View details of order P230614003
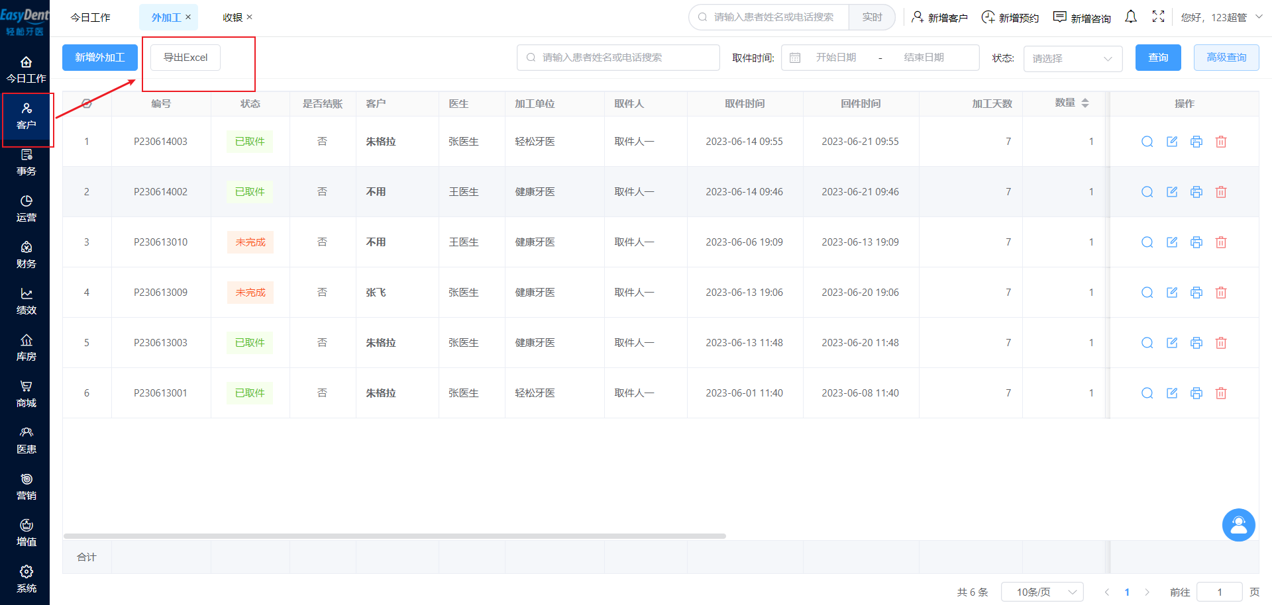 click(1147, 142)
